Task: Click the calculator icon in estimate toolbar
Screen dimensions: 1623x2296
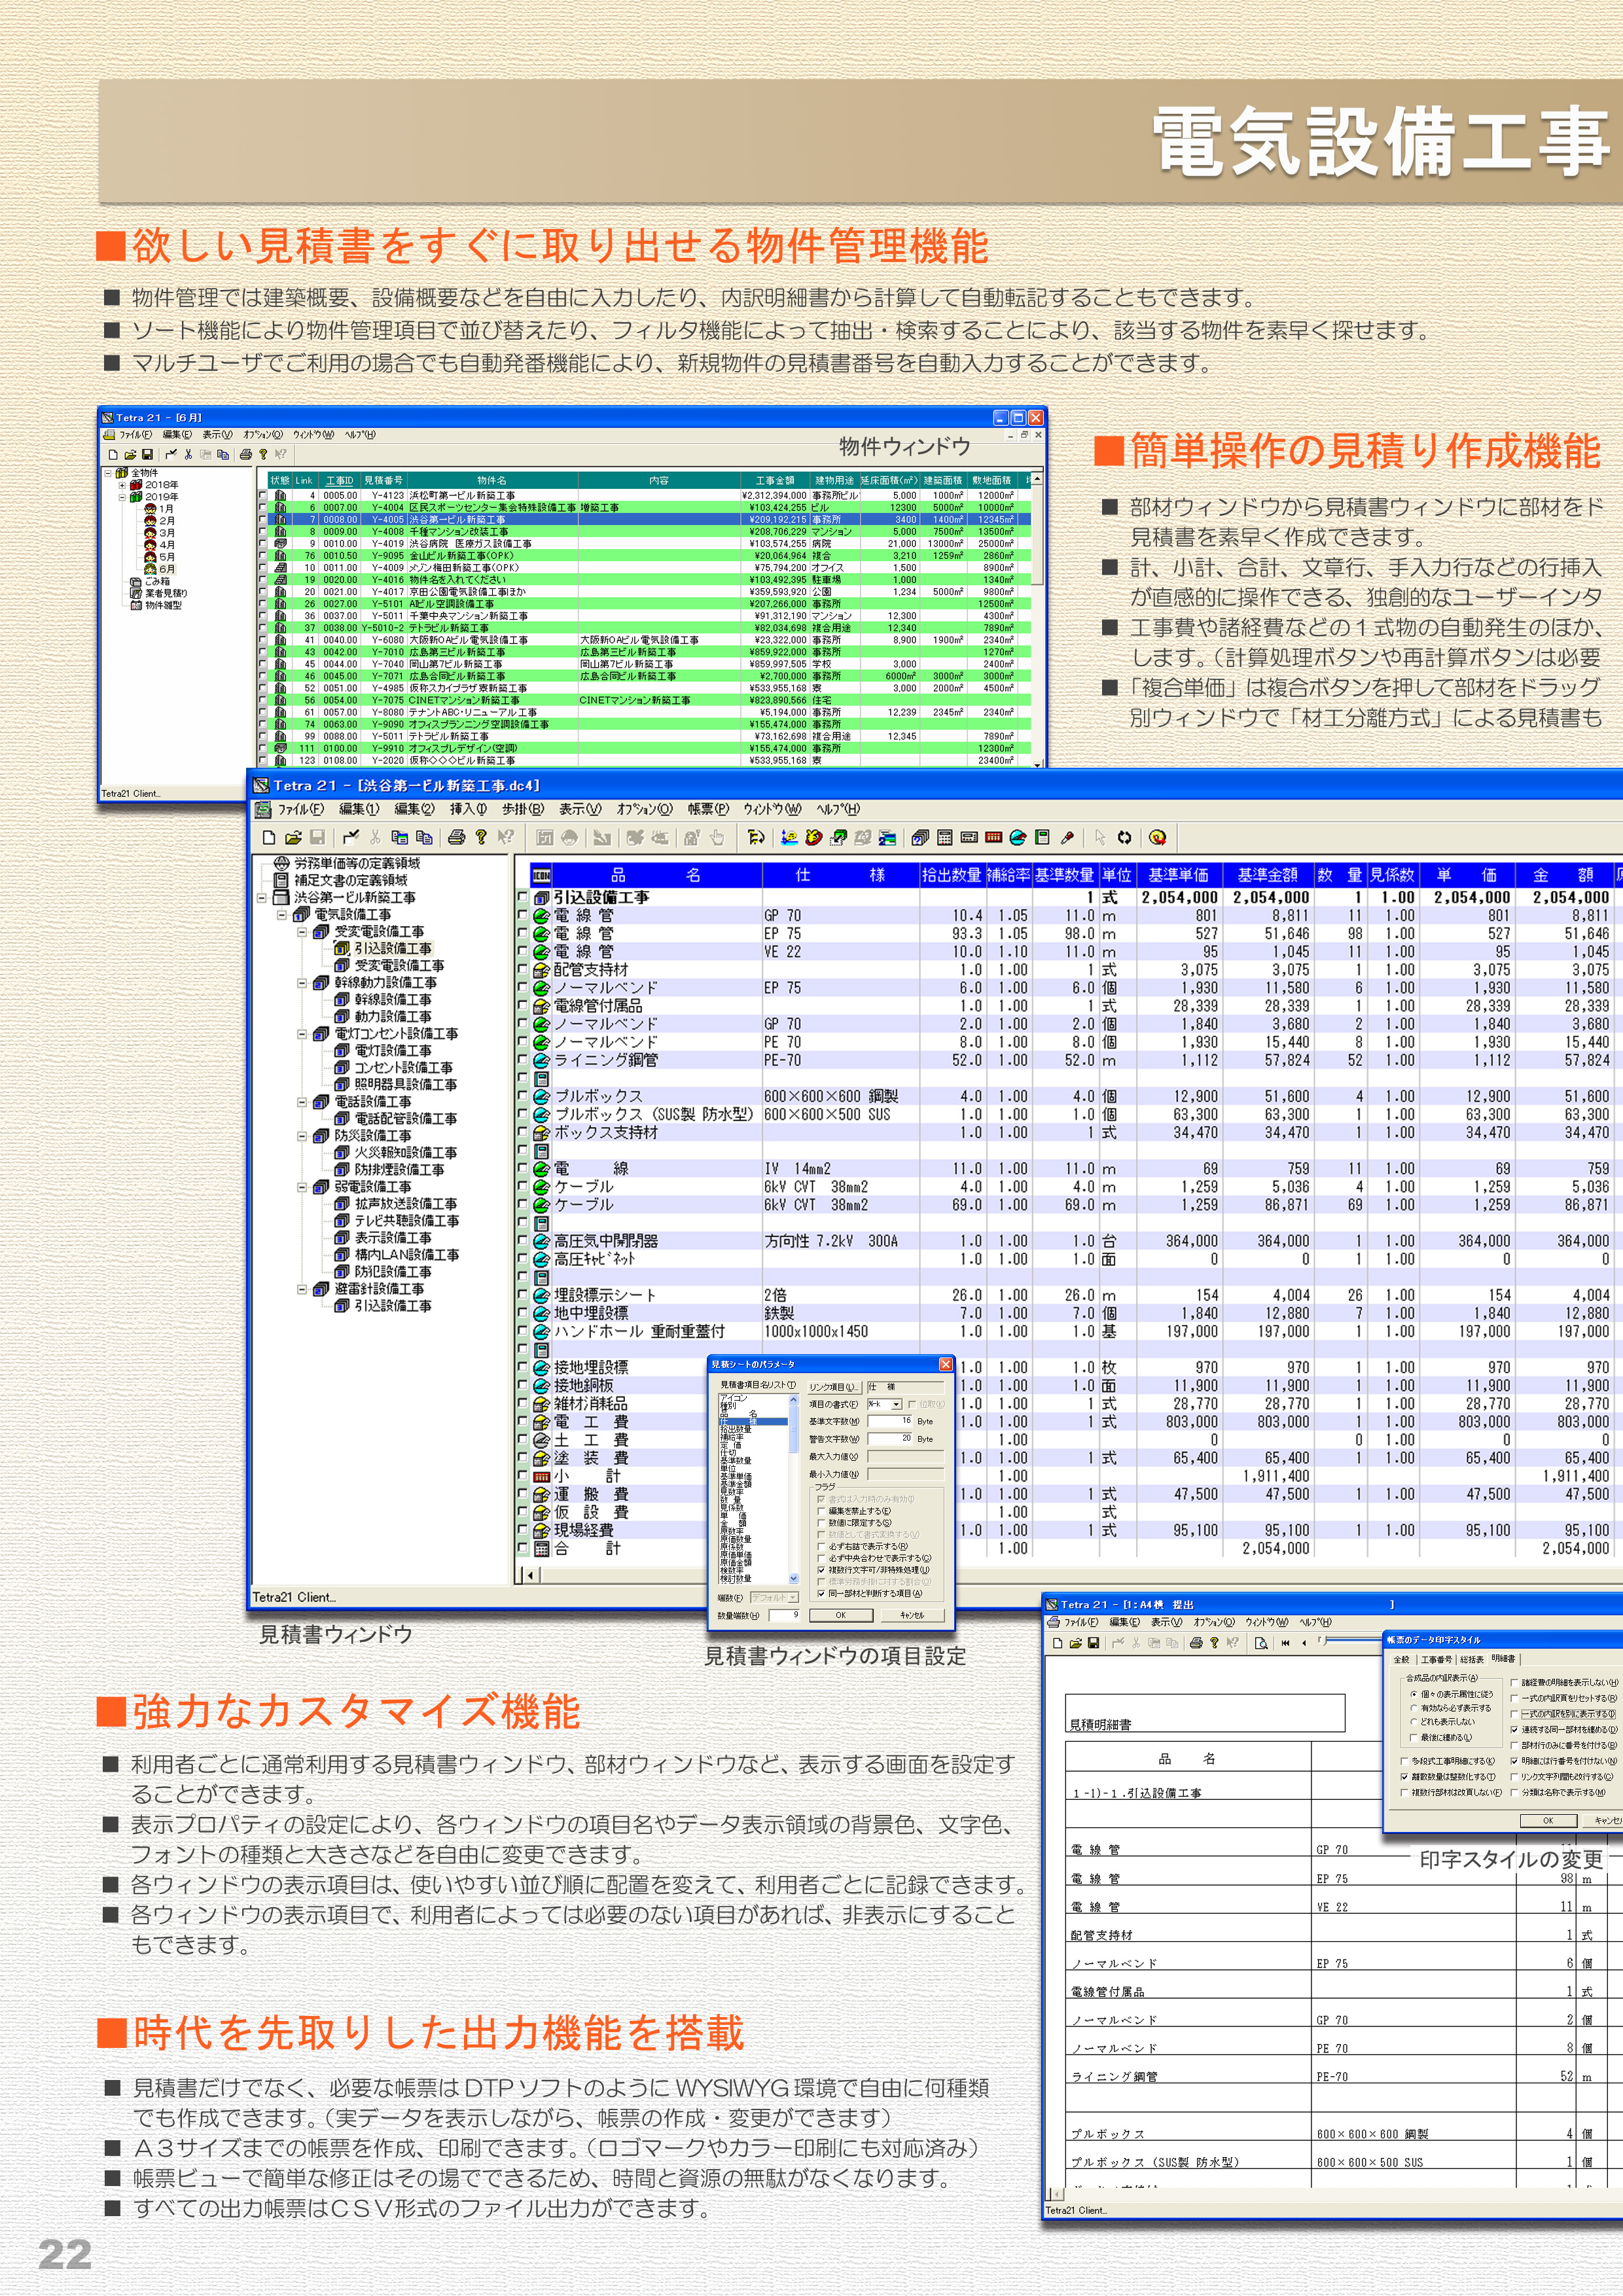Action: (944, 838)
